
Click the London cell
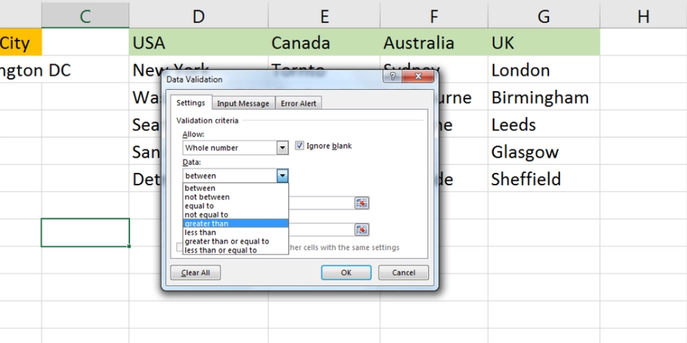(x=543, y=70)
